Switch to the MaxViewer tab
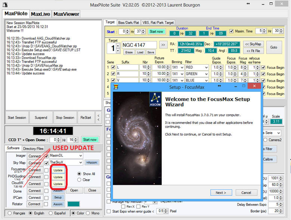 (x=66, y=14)
